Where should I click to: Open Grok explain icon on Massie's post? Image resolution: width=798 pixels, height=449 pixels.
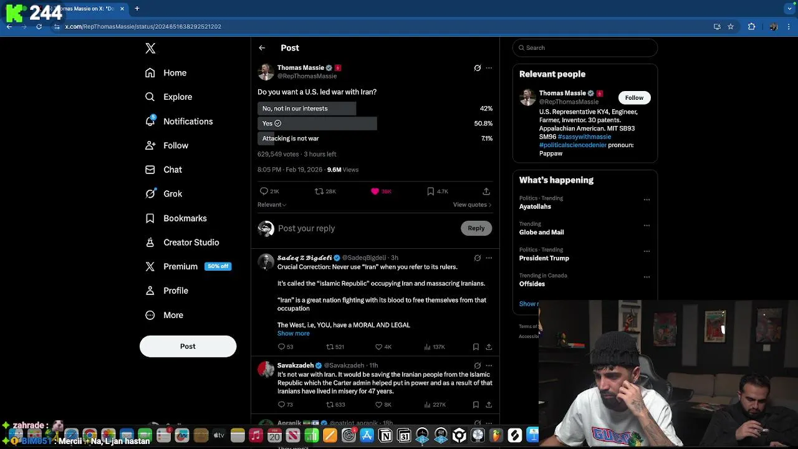478,68
